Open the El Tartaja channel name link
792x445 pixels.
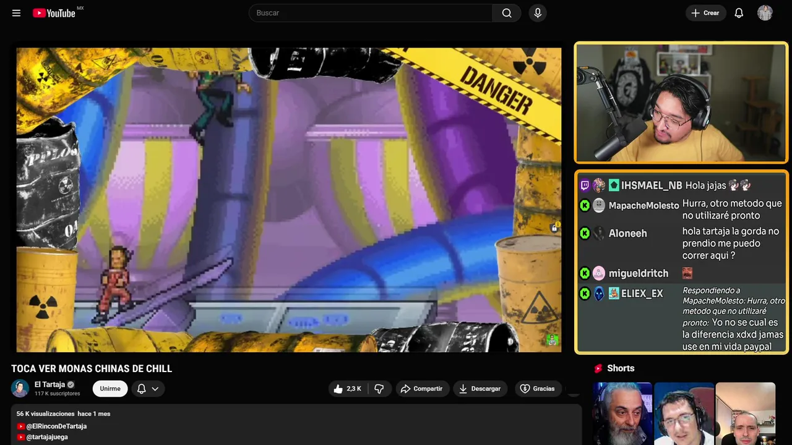[49, 384]
